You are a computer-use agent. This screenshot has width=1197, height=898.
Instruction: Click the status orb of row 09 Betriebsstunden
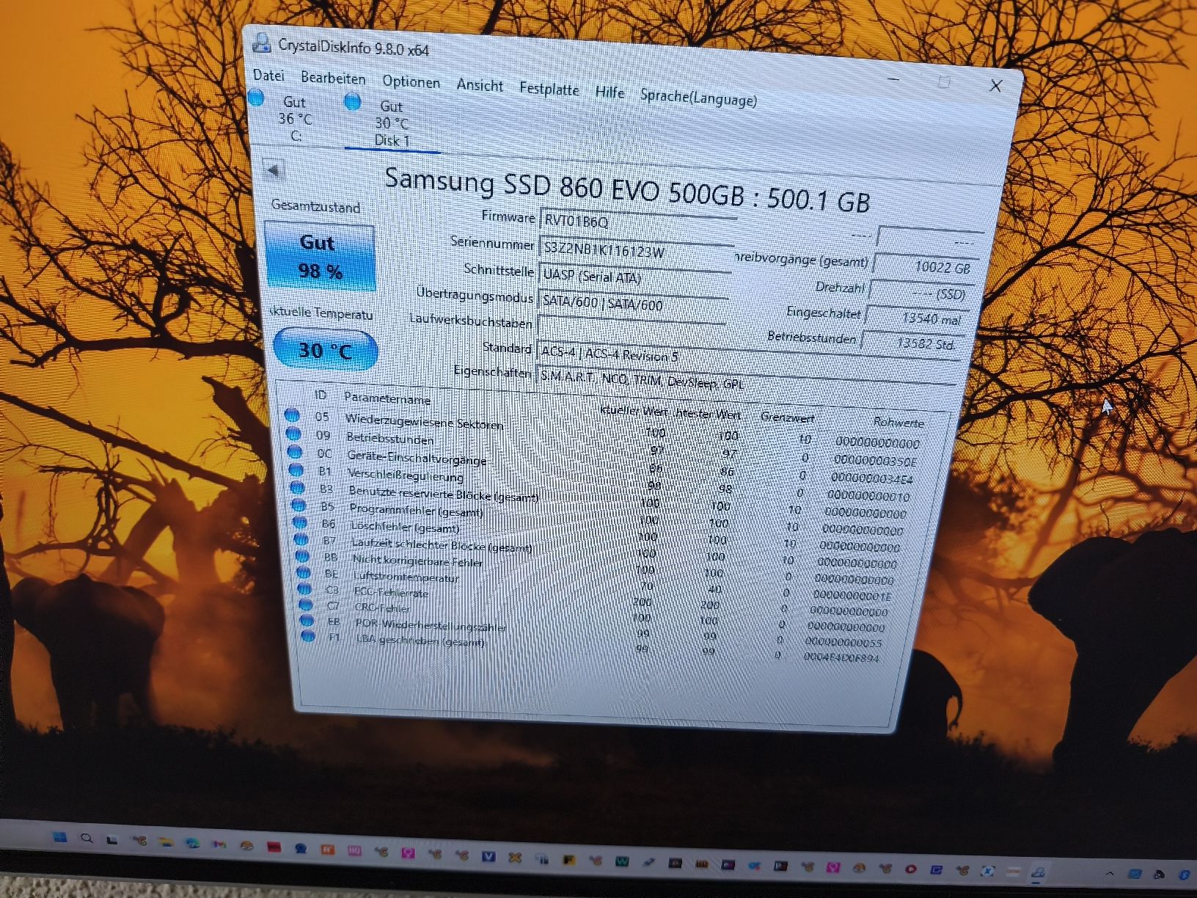pos(293,434)
